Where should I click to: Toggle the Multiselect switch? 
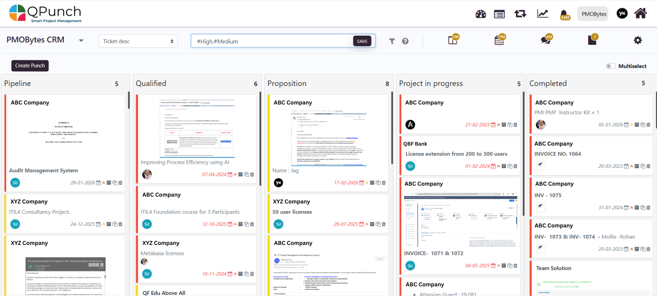pos(611,66)
